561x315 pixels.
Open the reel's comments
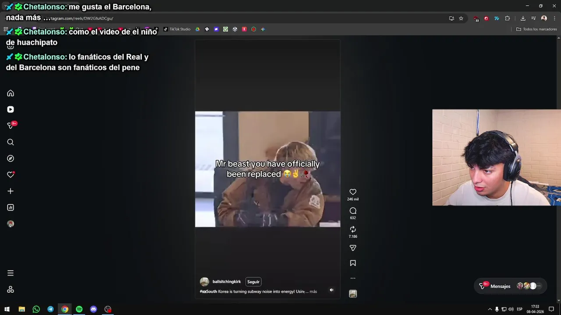[353, 211]
